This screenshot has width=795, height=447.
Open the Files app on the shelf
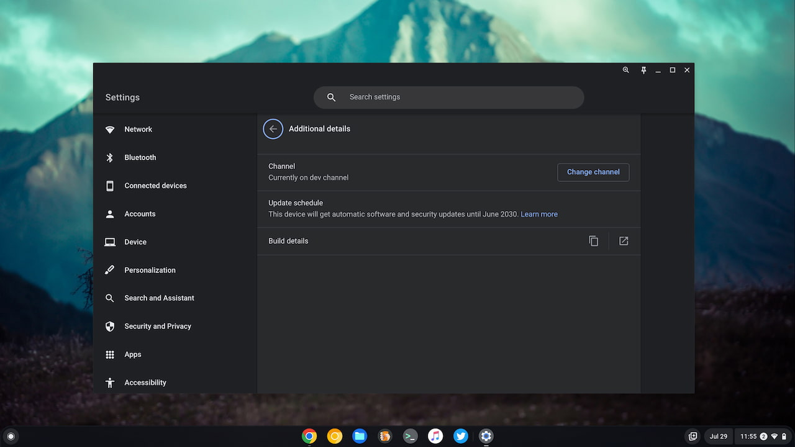360,436
